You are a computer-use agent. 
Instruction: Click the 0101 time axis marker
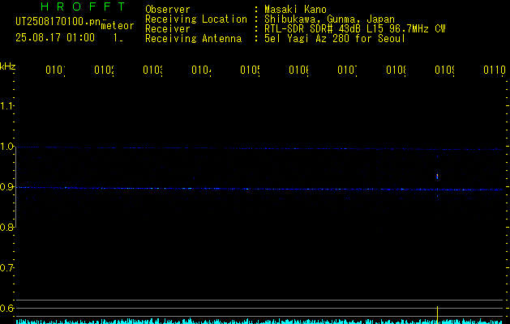tap(55, 70)
